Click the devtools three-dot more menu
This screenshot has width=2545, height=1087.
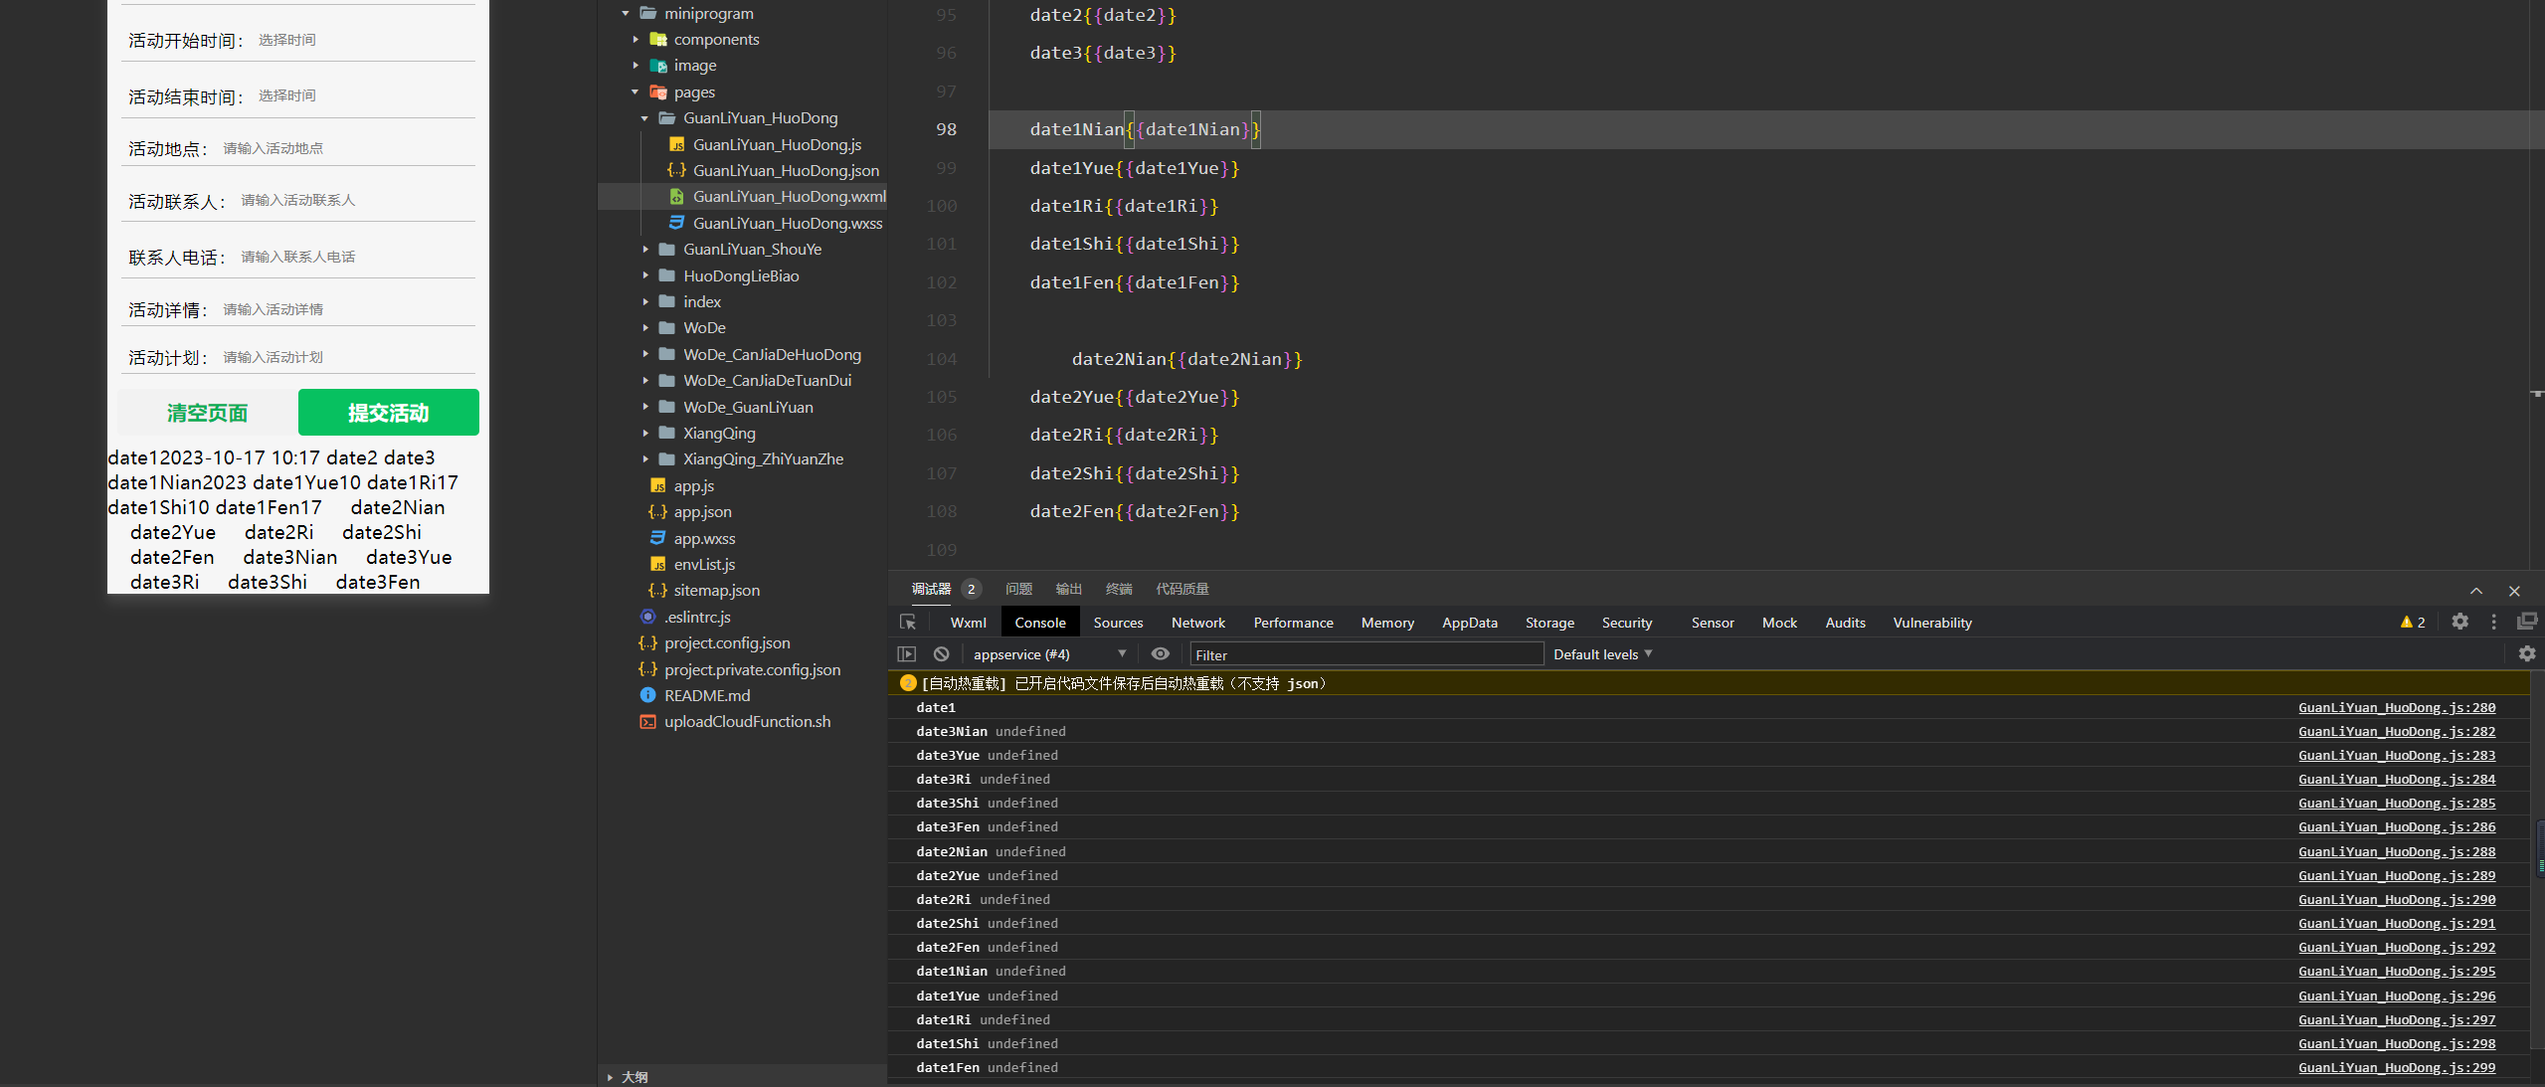click(2493, 622)
